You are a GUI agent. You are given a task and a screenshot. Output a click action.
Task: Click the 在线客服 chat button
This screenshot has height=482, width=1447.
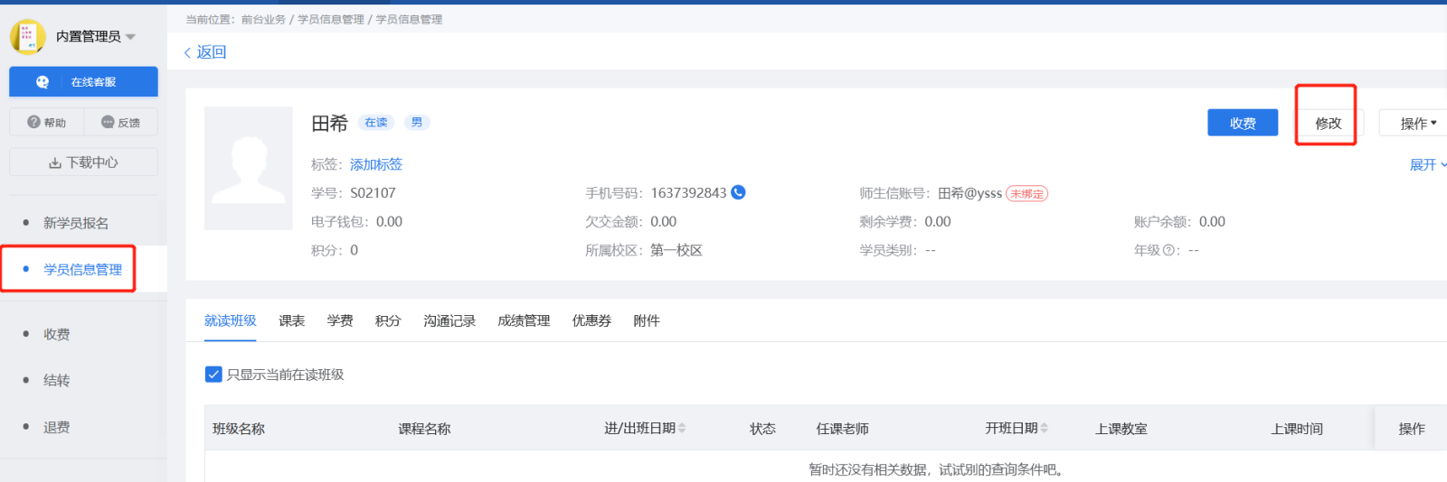tap(83, 81)
